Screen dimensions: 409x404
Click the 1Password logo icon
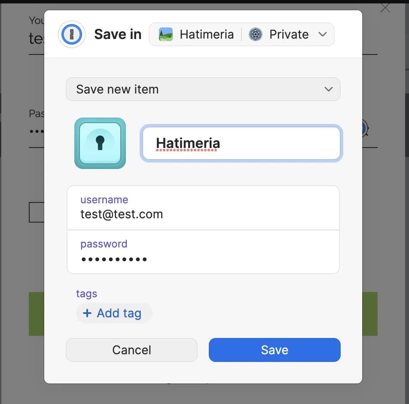coord(71,34)
